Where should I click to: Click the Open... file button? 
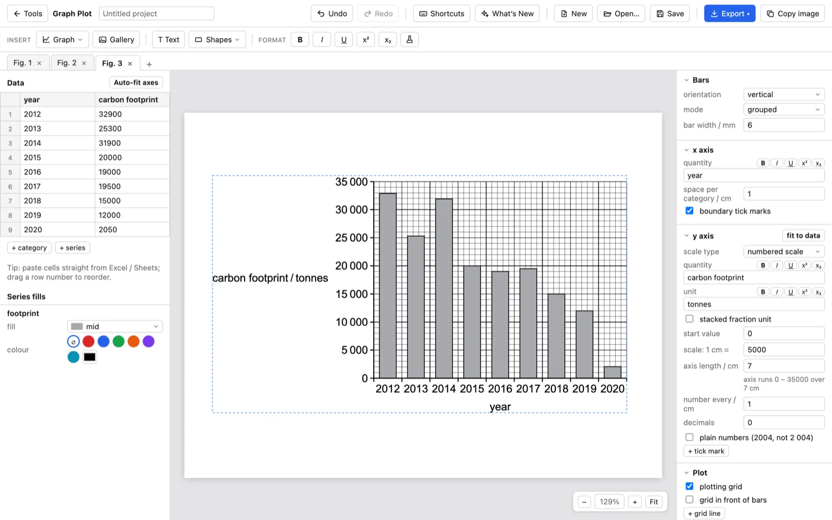[621, 13]
